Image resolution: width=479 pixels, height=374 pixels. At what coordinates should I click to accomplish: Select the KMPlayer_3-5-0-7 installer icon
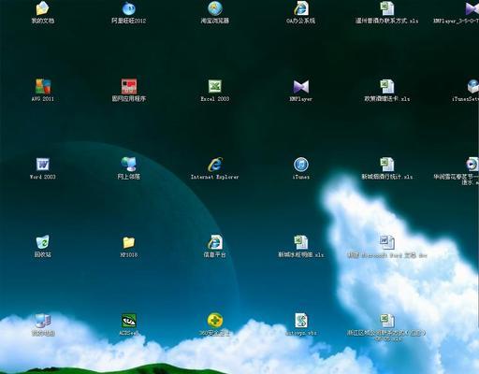click(472, 8)
